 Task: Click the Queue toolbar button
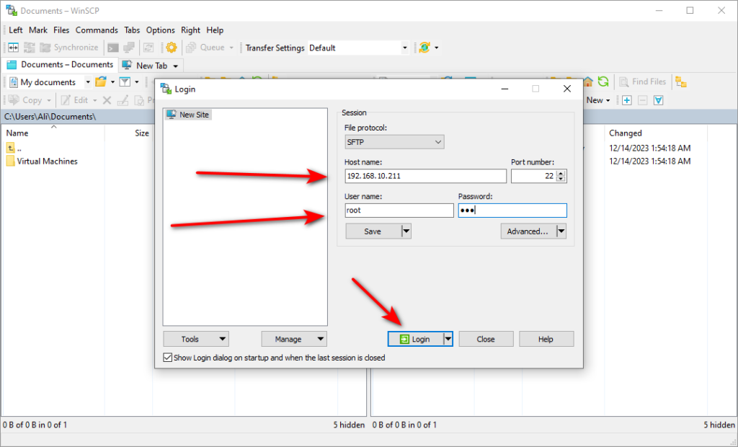coord(205,48)
